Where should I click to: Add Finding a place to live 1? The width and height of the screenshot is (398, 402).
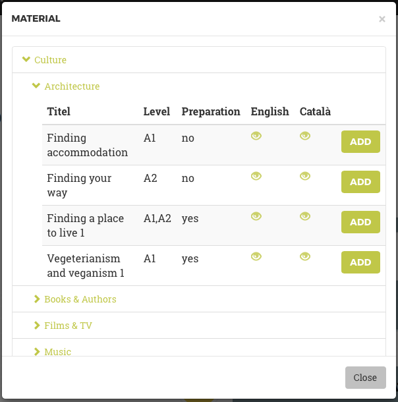click(x=360, y=222)
